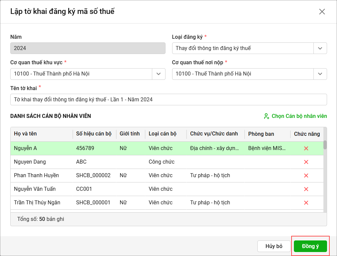337x256 pixels.
Task: Edit the Tên tờ khai text field
Action: click(168, 99)
